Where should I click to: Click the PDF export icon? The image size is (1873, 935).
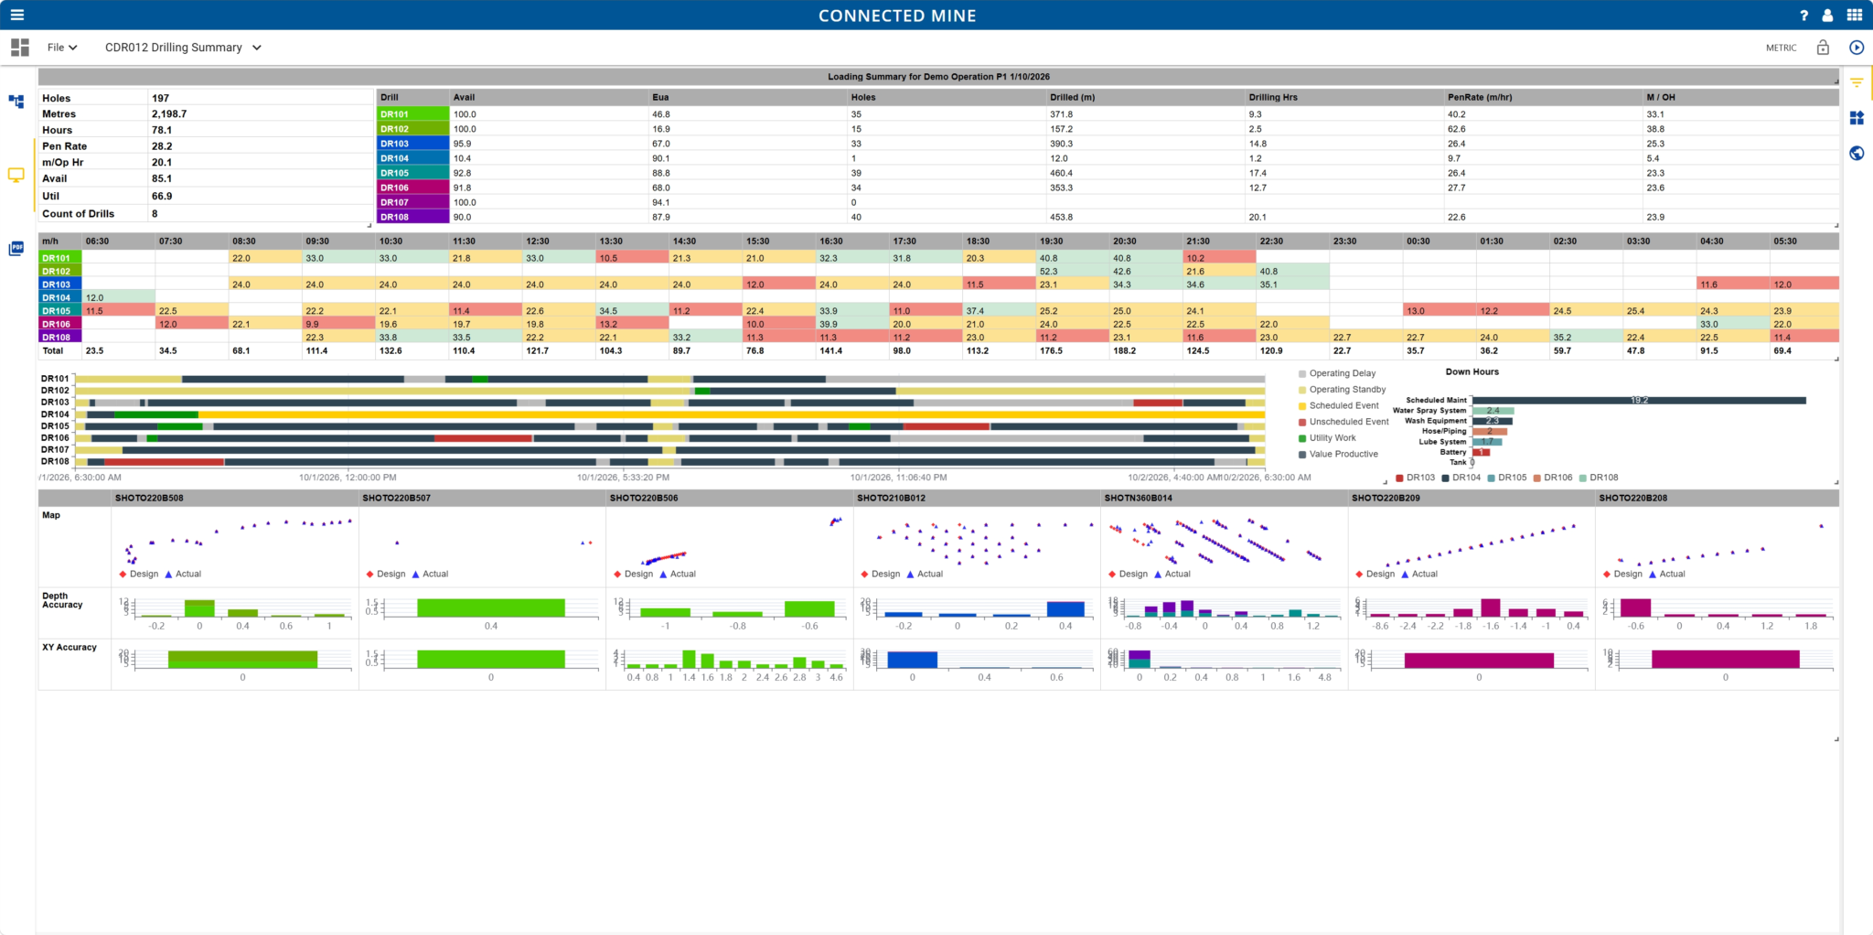(x=16, y=248)
